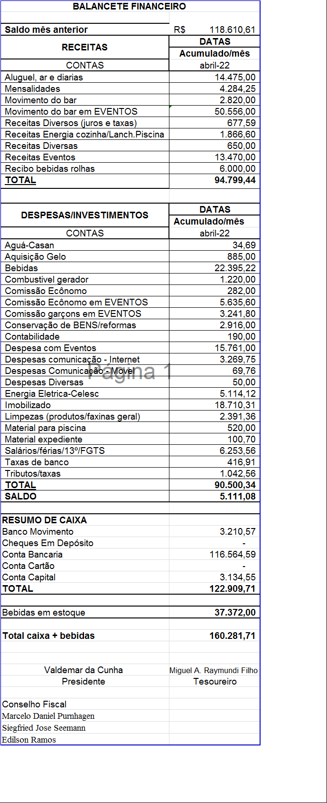Select the value 5.114,12

(x=237, y=393)
